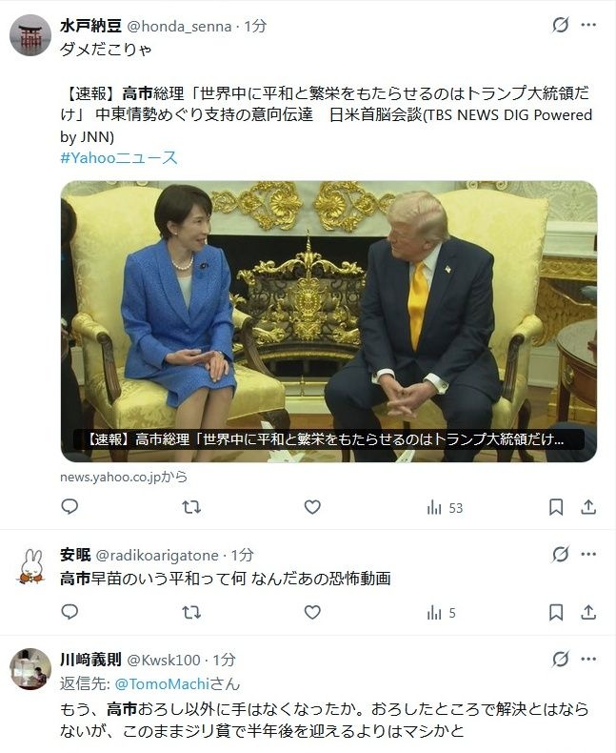Image resolution: width=616 pixels, height=753 pixels.
Task: Open the @TomoMachi profile mention
Action: 162,683
